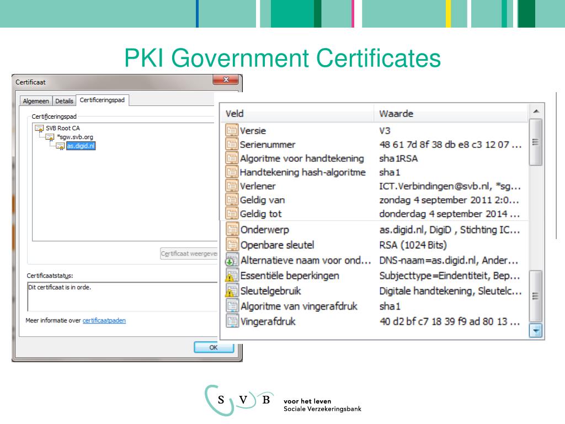Viewport: 565px width, 424px height.
Task: Select the Algoritme van vingerafdruk label
Action: pos(299,306)
